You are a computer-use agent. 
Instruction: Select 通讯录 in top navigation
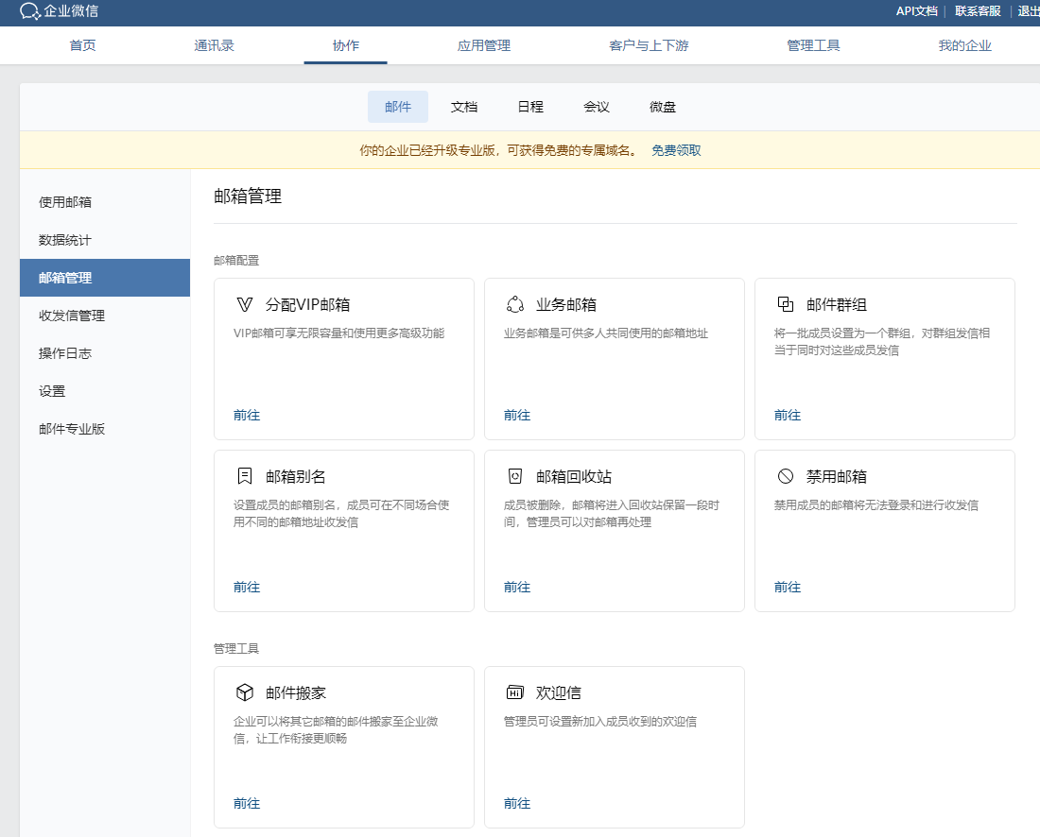coord(215,45)
